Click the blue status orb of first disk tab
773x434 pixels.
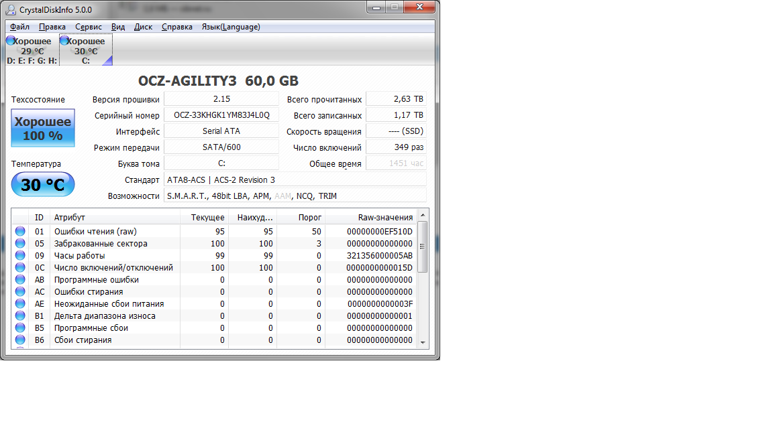10,40
